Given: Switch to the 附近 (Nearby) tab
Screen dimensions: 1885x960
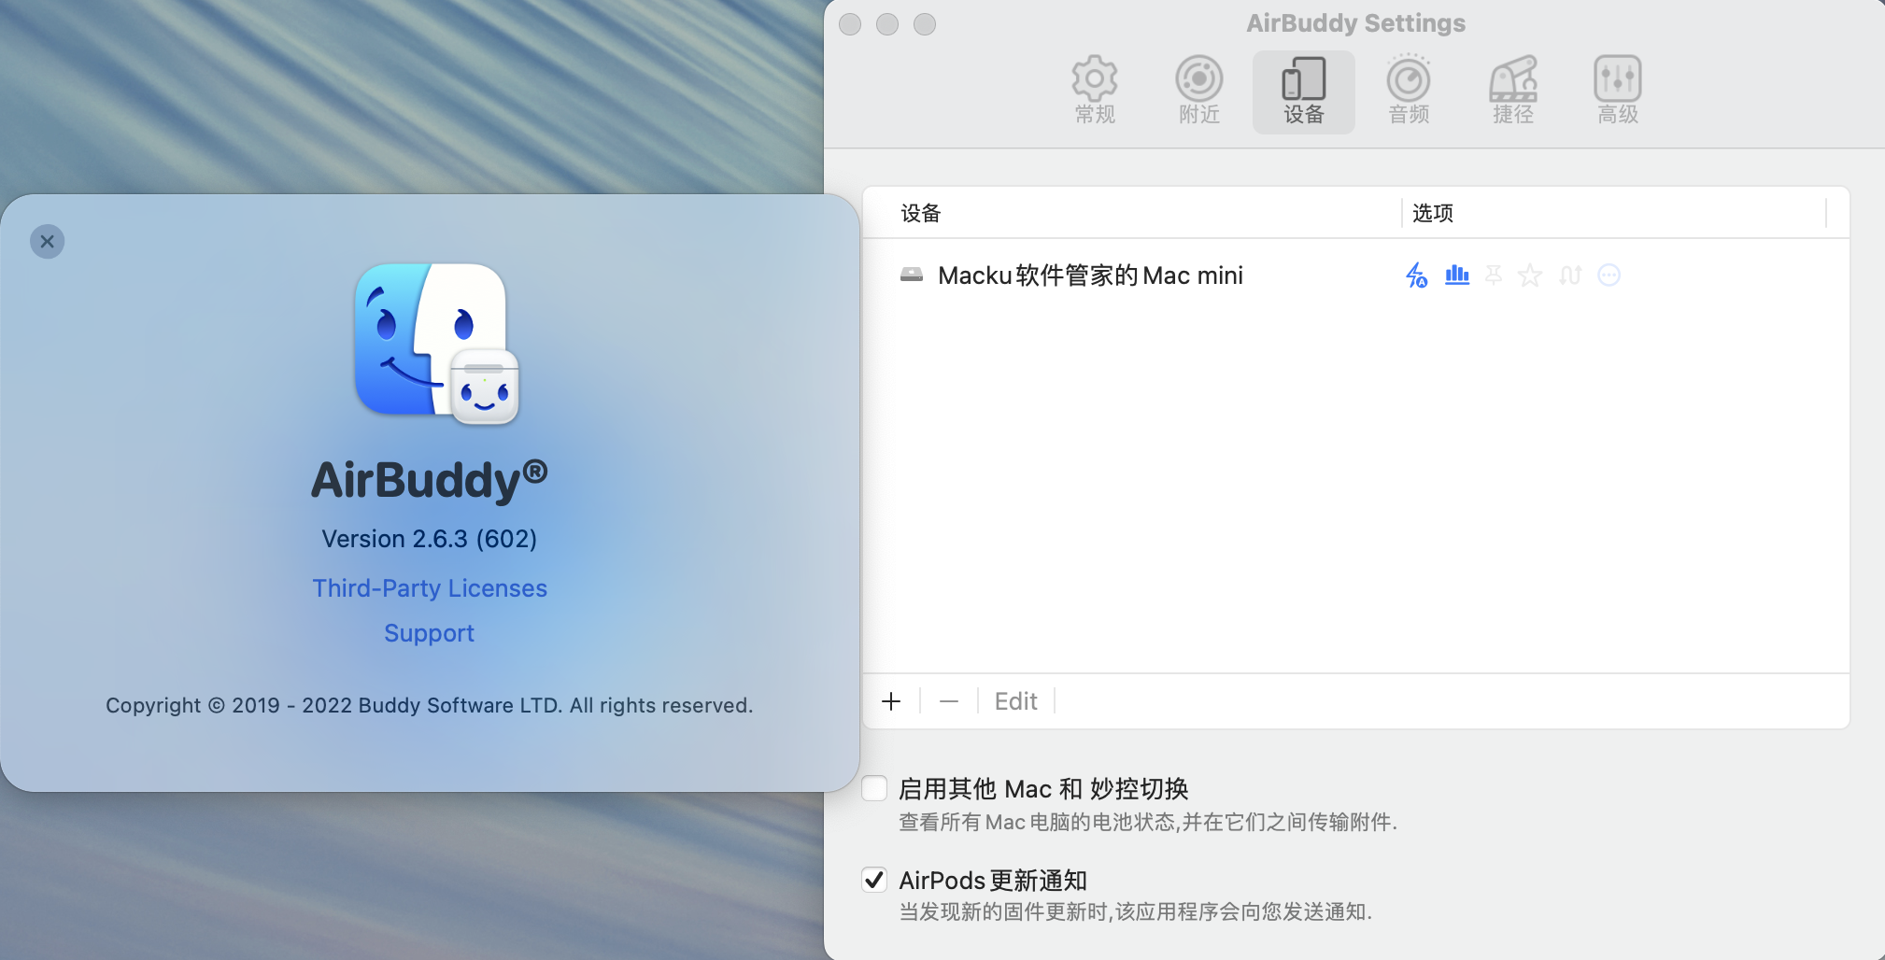Looking at the screenshot, I should click(1199, 92).
